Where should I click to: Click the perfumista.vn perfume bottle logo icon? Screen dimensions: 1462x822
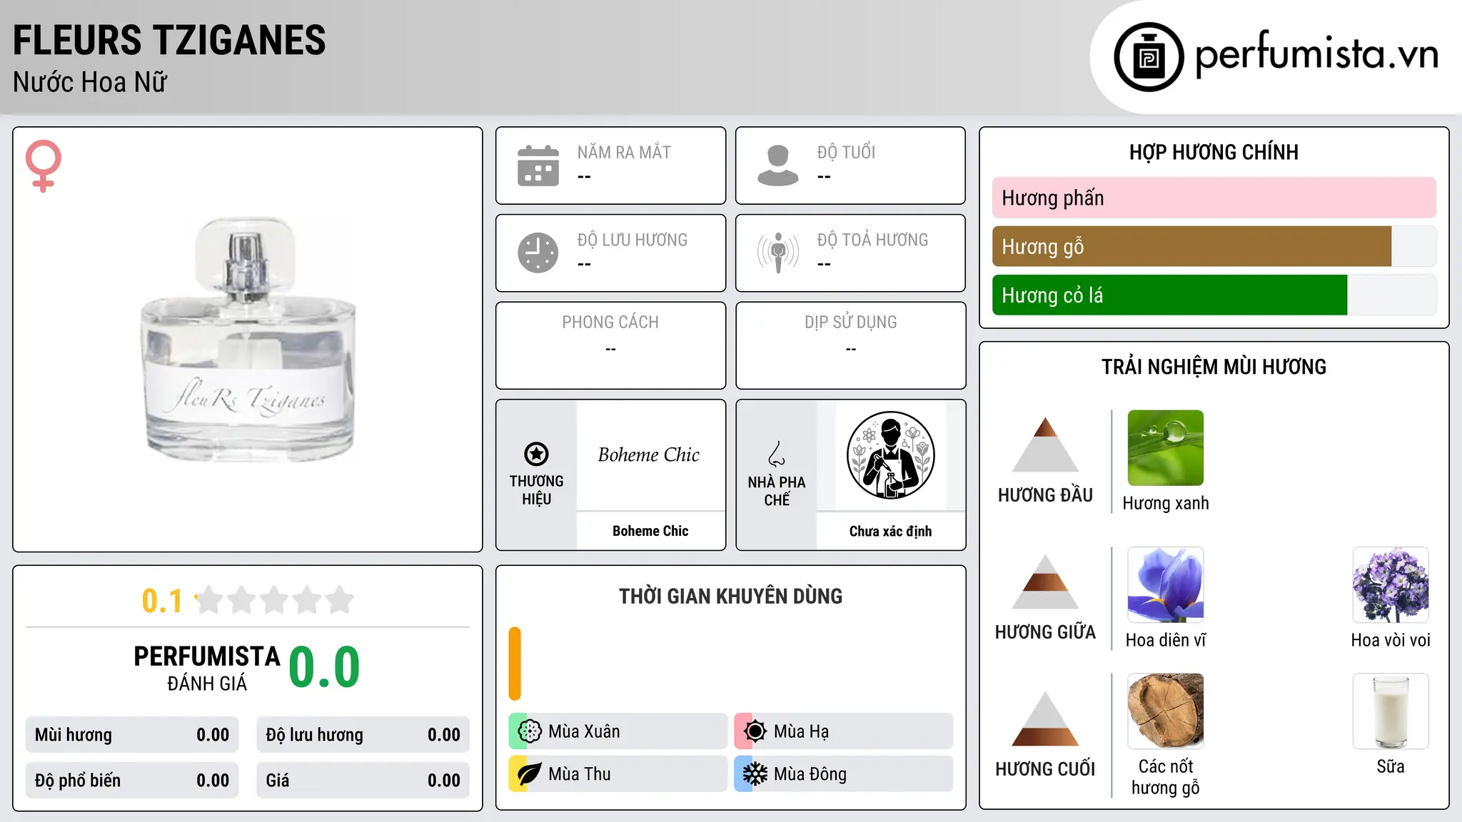pyautogui.click(x=1149, y=57)
